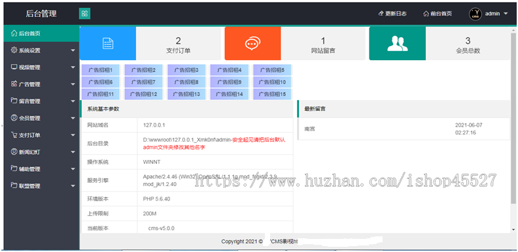The image size is (518, 252).
Task: Open the admin user dropdown arrow
Action: click(x=506, y=14)
